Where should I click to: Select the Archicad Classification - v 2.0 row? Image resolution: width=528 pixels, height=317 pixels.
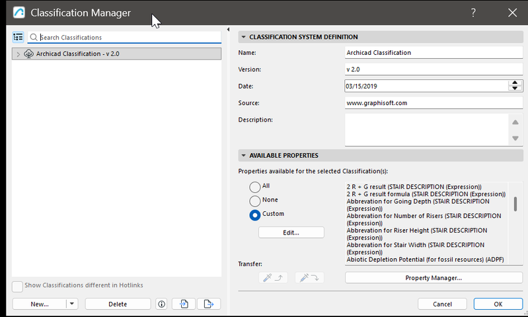click(x=116, y=54)
